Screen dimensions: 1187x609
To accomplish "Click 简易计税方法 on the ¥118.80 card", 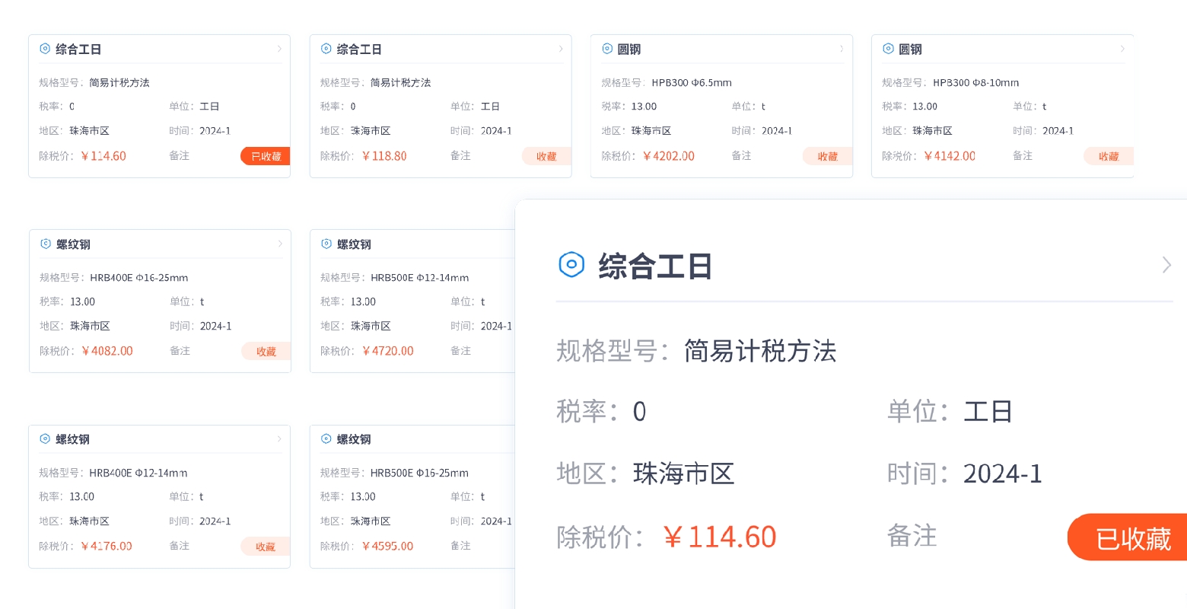I will click(401, 83).
